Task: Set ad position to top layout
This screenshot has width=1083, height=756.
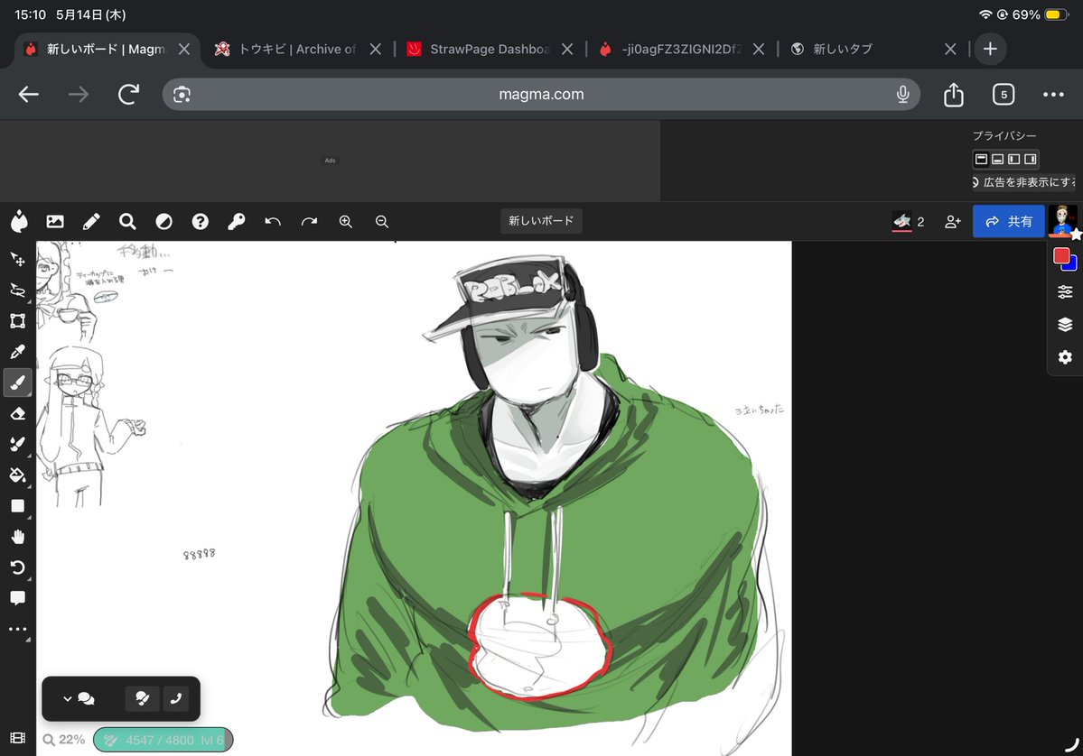Action: tap(981, 160)
